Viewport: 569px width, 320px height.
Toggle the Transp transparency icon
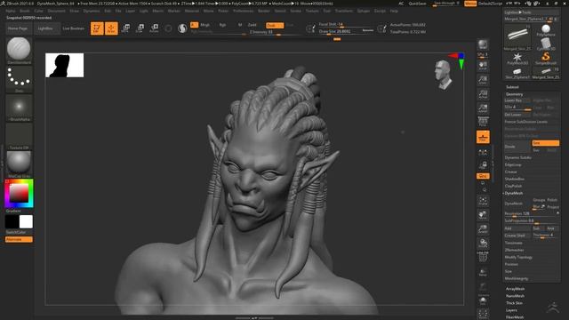coord(483,273)
